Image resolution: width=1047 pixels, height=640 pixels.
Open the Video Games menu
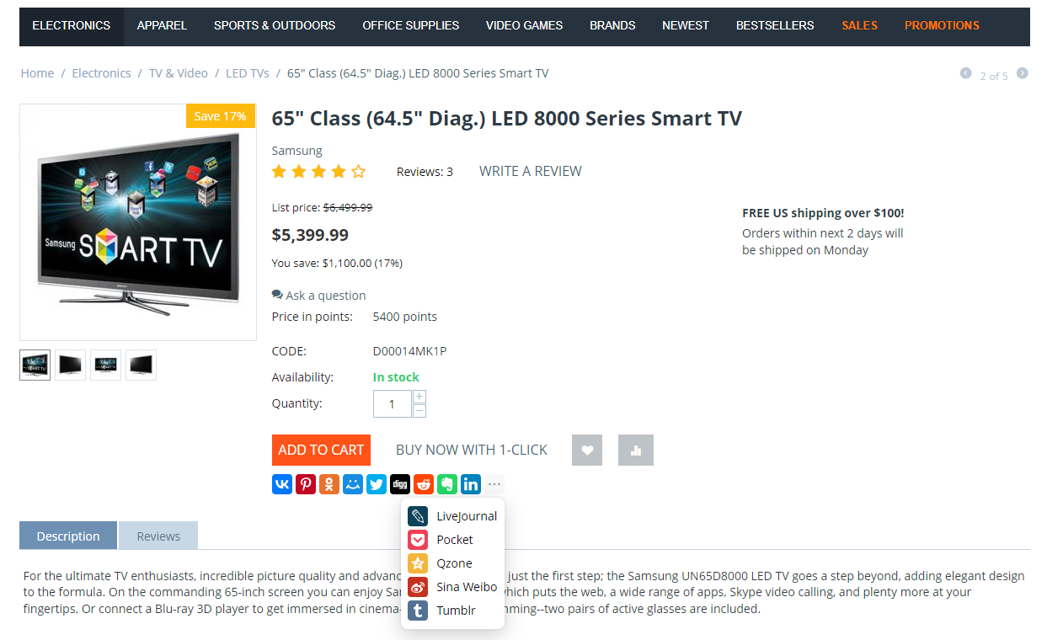click(x=524, y=25)
